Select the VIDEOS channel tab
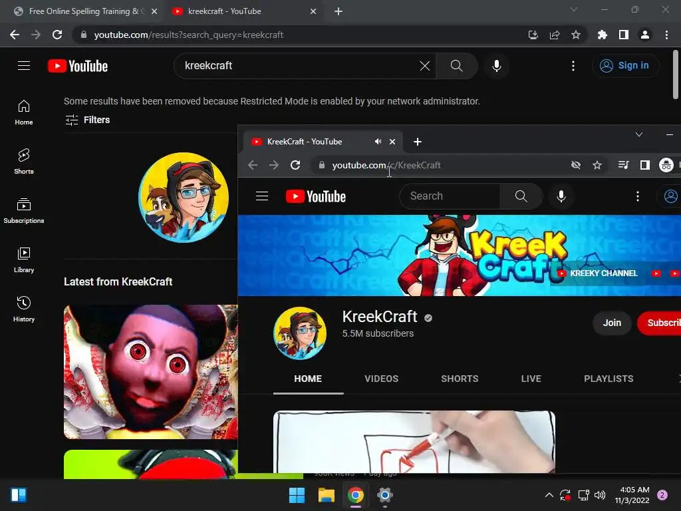Image resolution: width=681 pixels, height=511 pixels. [381, 379]
